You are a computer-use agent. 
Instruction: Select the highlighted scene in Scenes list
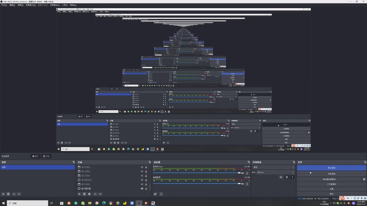coord(38,167)
